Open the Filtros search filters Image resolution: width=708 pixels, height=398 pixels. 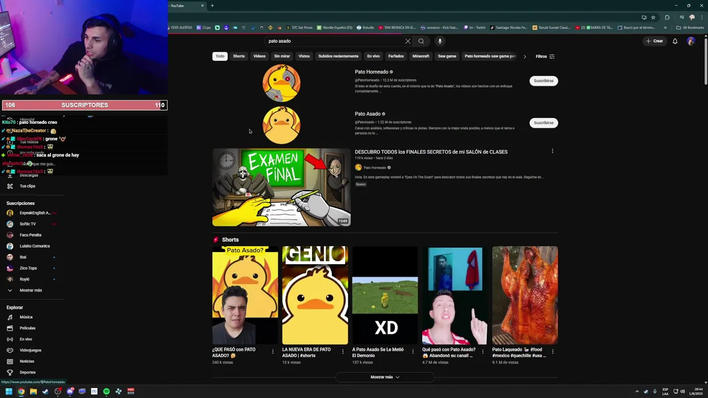click(x=545, y=56)
